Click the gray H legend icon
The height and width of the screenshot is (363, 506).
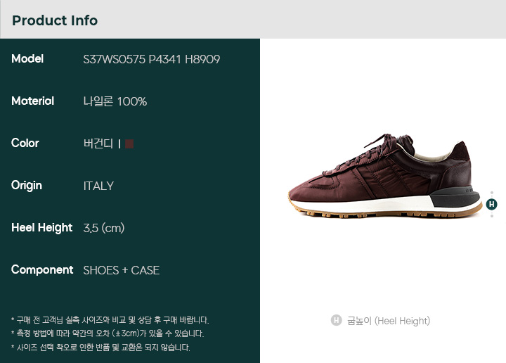click(336, 320)
